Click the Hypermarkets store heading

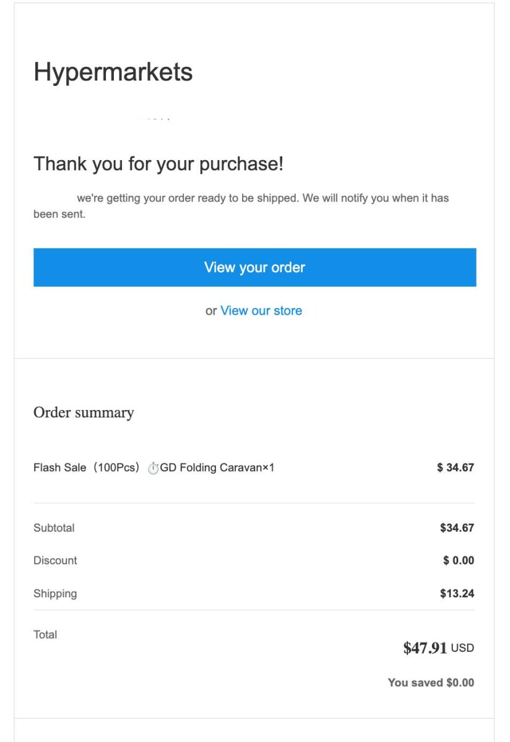(x=113, y=72)
